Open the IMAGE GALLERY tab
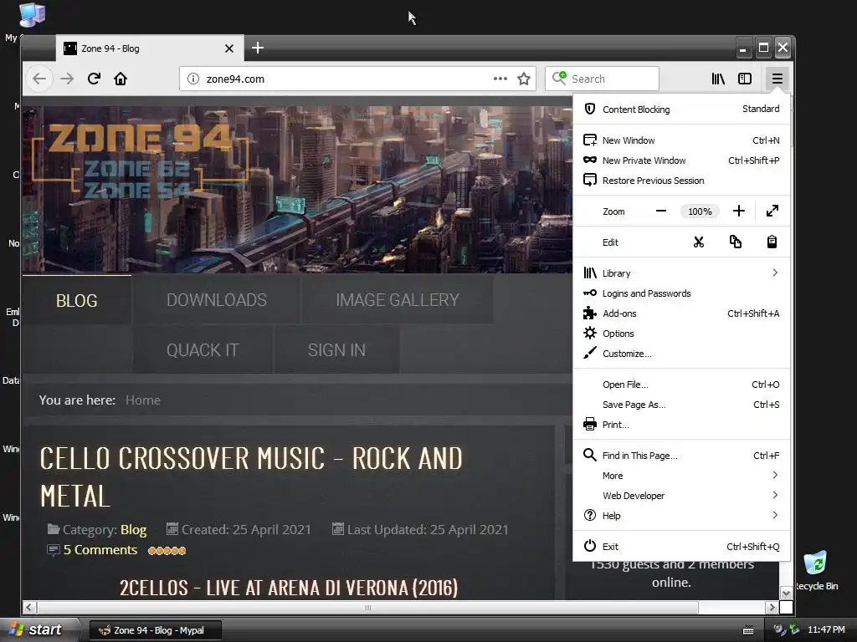 pyautogui.click(x=398, y=300)
